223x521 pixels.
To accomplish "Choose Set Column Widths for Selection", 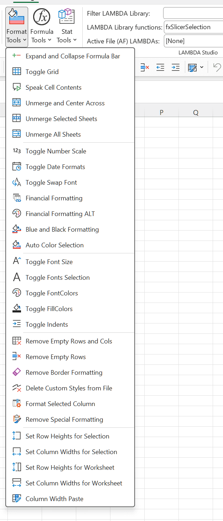I will point(70,452).
